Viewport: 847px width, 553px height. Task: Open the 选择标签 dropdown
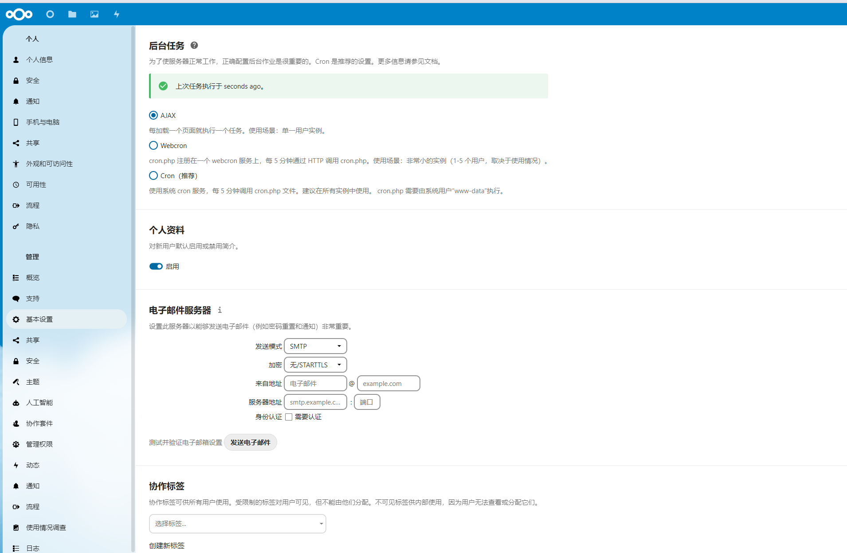tap(238, 524)
